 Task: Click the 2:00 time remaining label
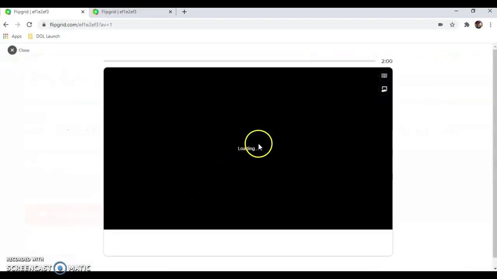[x=387, y=61]
